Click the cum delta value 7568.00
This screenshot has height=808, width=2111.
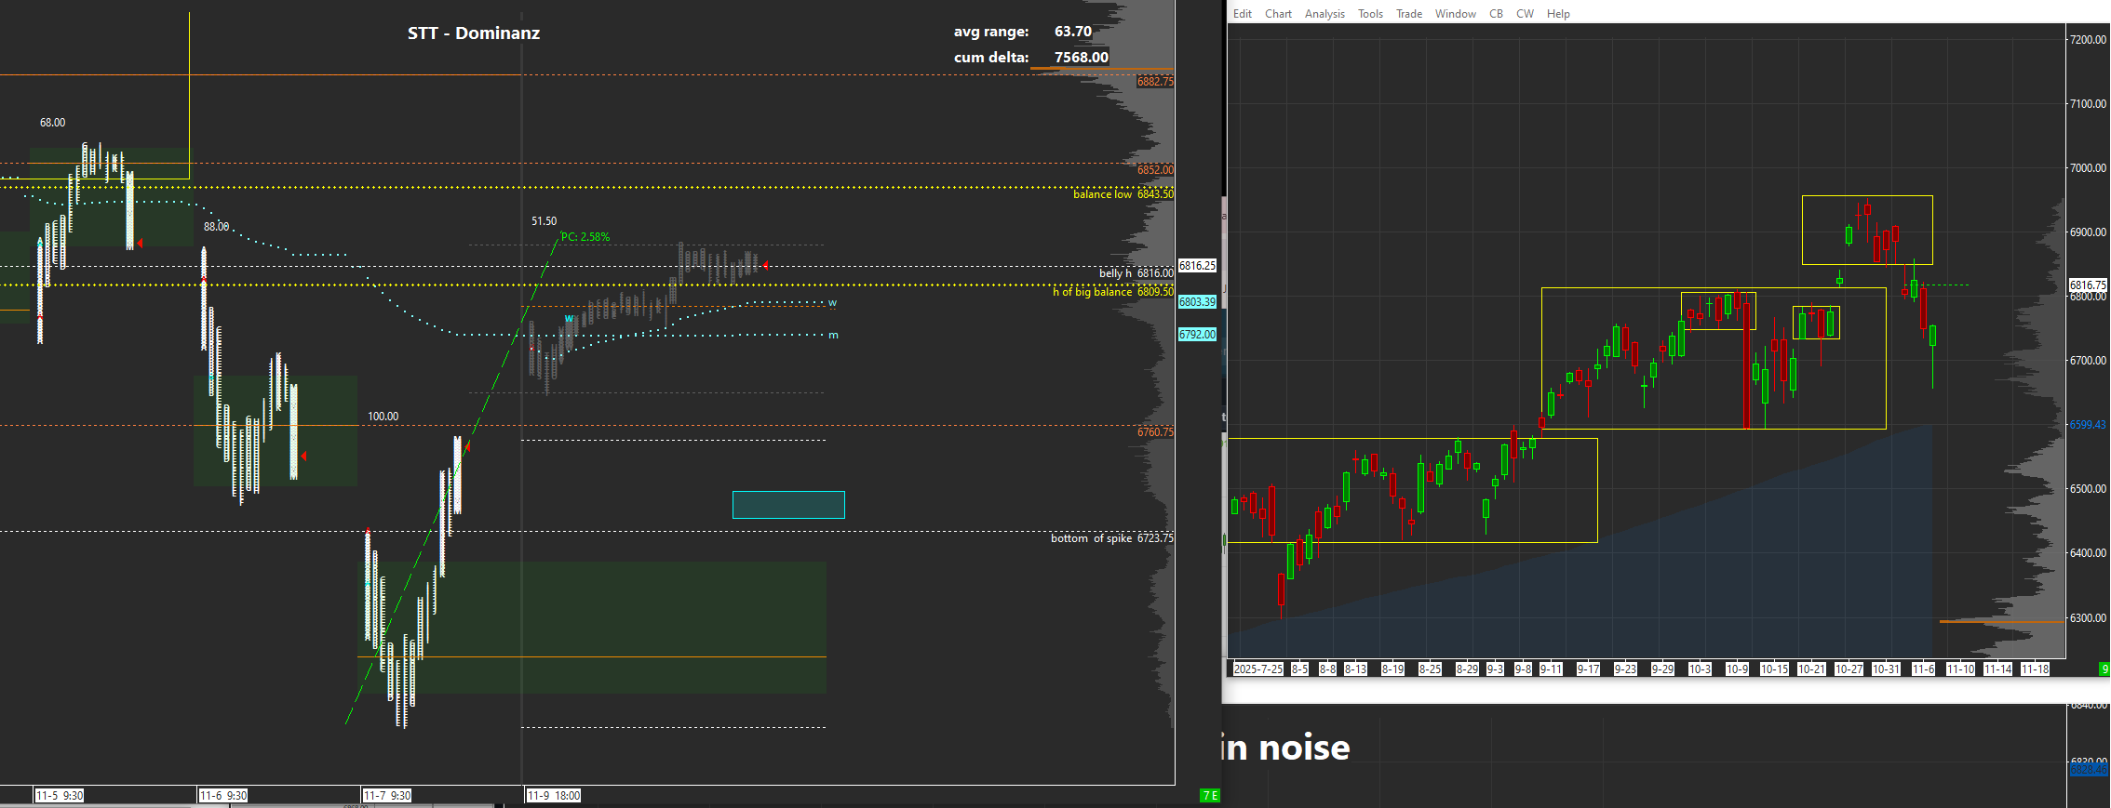pos(1081,58)
